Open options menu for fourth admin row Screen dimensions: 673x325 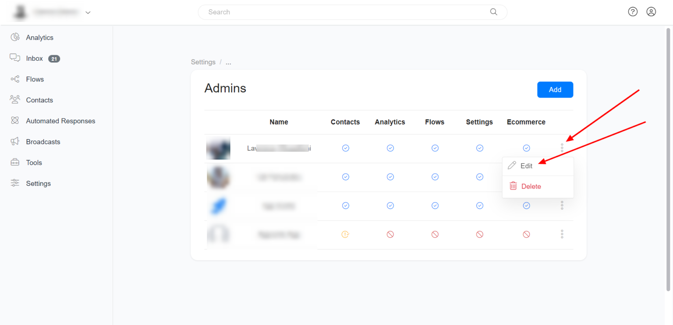(562, 234)
